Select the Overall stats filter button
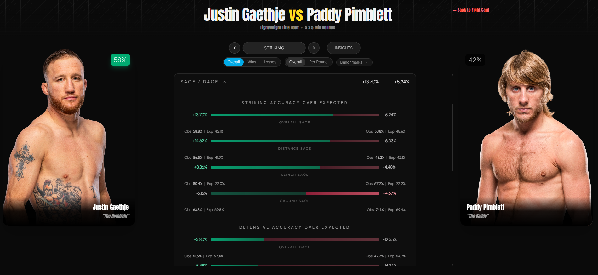598x275 pixels. (233, 62)
